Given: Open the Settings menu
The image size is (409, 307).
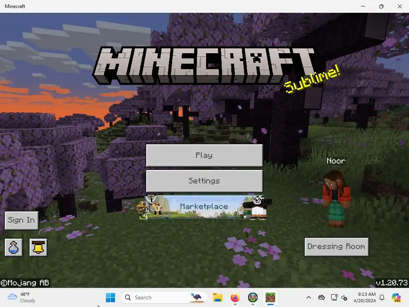Looking at the screenshot, I should pyautogui.click(x=204, y=181).
